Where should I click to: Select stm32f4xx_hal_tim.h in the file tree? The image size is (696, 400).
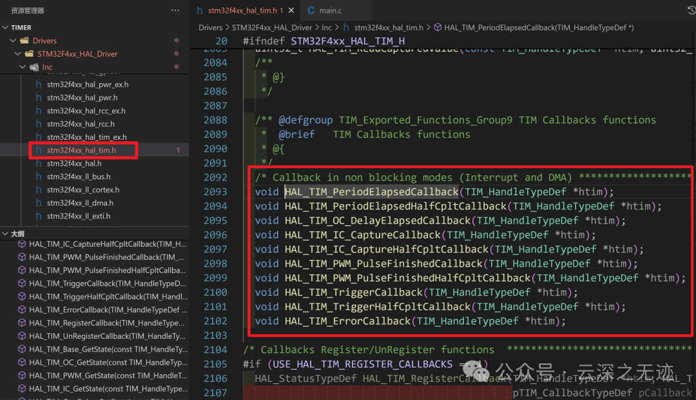pos(81,150)
